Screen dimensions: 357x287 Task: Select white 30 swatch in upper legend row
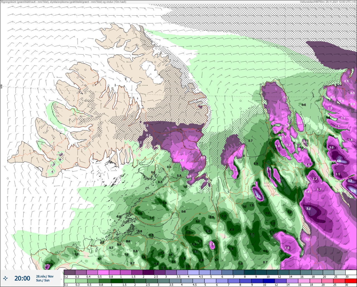351,272
